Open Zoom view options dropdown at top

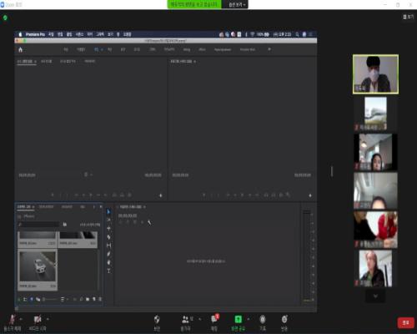point(237,5)
